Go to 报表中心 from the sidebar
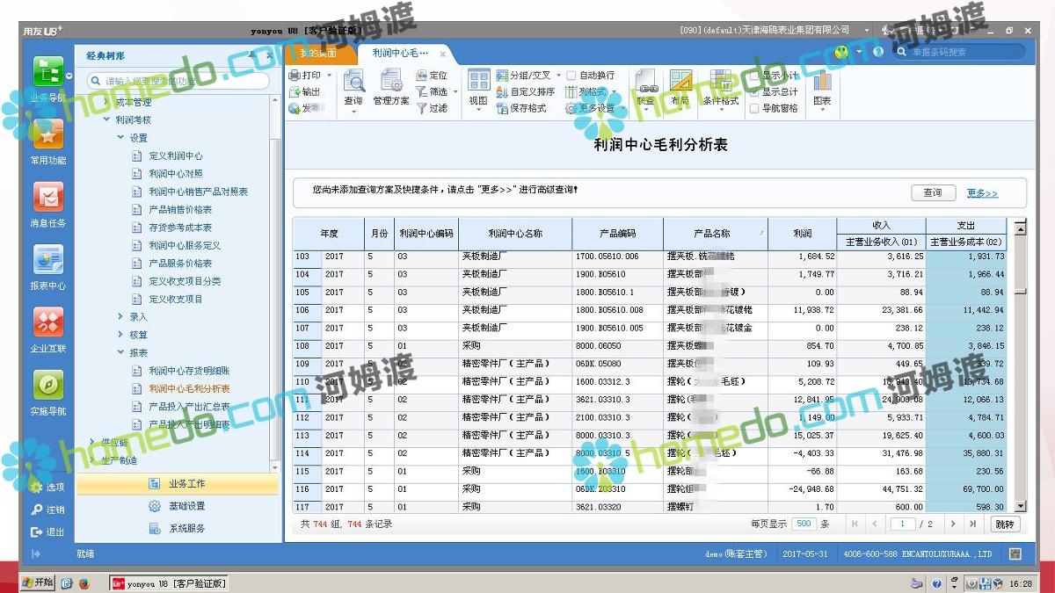The image size is (1055, 593). coord(47,261)
